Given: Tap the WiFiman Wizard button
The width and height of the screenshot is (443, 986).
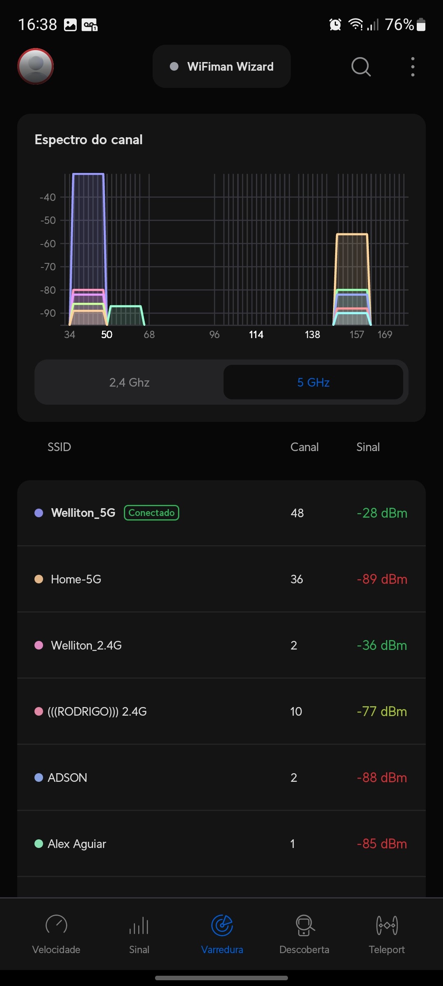Looking at the screenshot, I should [222, 67].
